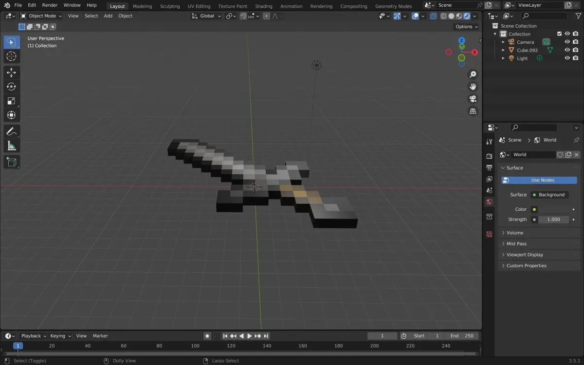Open the Output properties tab
Viewport: 584px width, 365px height.
pyautogui.click(x=489, y=167)
